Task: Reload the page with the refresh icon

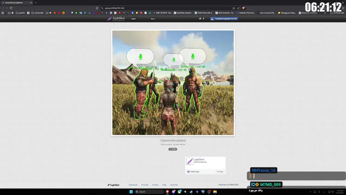Action: point(11,8)
